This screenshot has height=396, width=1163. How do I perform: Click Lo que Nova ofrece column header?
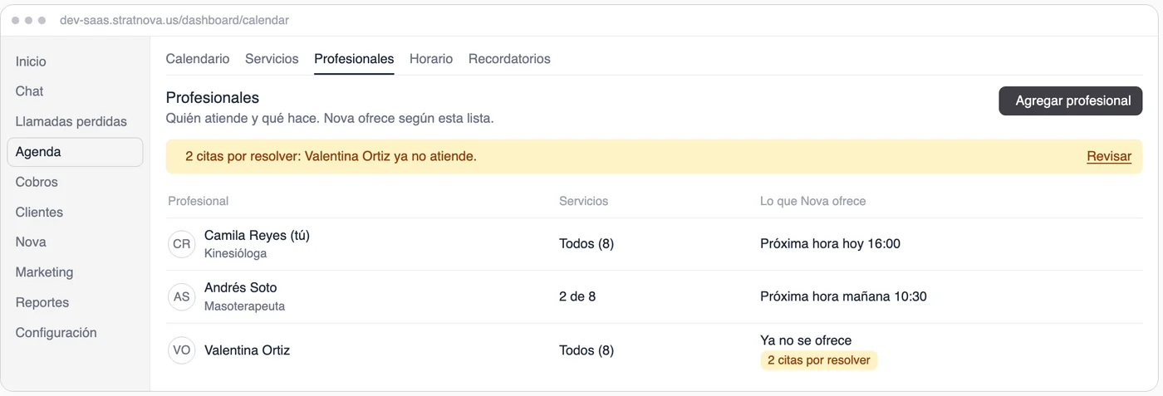point(812,201)
